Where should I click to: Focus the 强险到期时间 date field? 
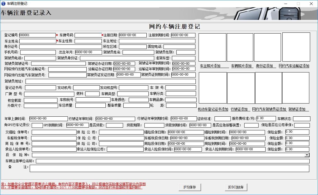247,132
